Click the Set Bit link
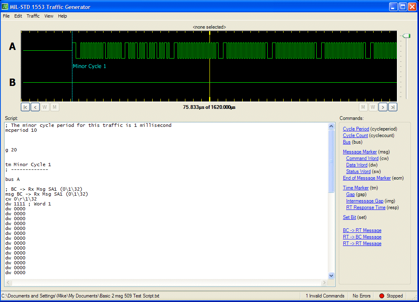419x302 pixels. point(349,217)
